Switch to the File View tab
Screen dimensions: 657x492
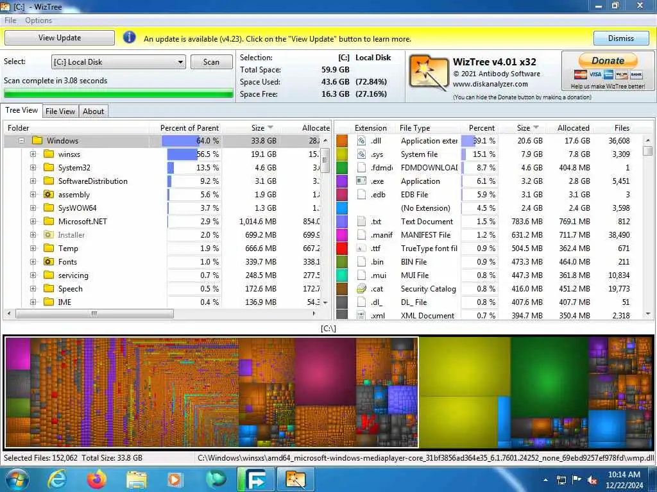tap(60, 111)
